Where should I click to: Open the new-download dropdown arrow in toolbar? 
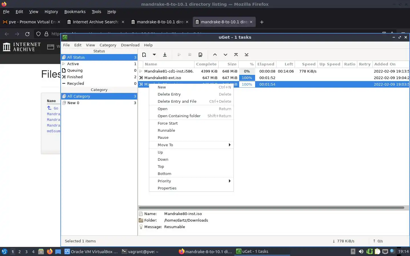click(x=154, y=55)
